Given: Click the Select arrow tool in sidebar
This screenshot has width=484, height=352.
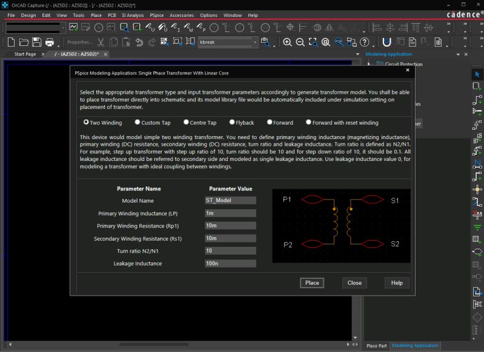Looking at the screenshot, I should pos(477,74).
